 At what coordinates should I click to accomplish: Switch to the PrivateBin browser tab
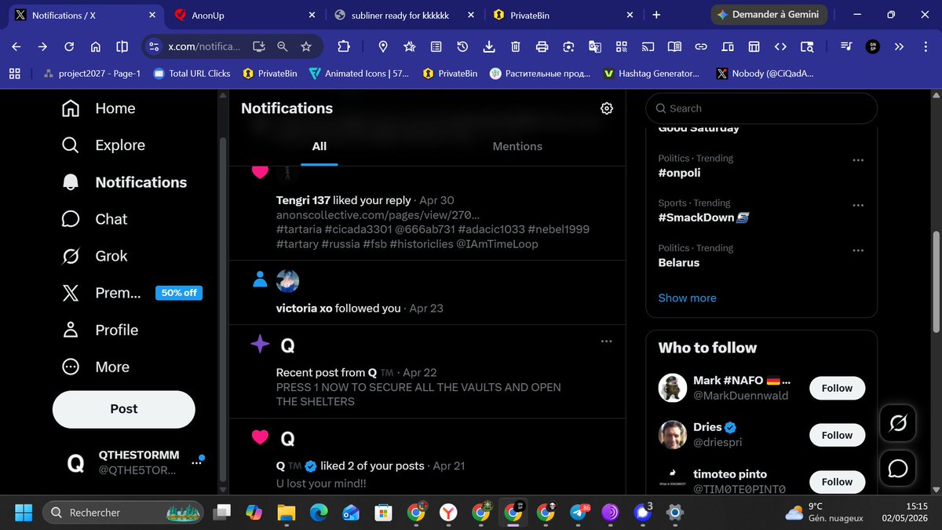tap(561, 15)
